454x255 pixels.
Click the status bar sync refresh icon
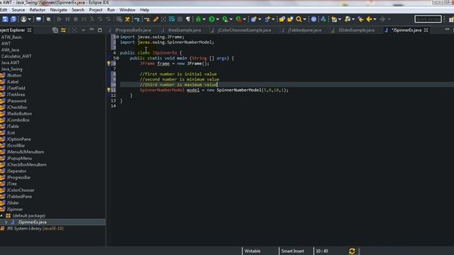coord(352,251)
